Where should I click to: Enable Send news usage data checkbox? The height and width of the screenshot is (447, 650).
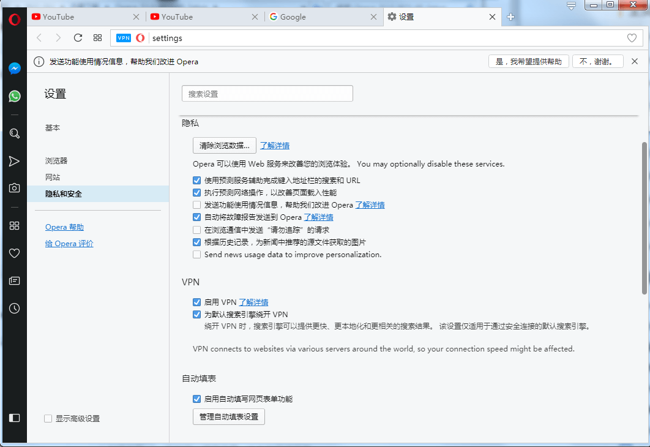(x=197, y=255)
